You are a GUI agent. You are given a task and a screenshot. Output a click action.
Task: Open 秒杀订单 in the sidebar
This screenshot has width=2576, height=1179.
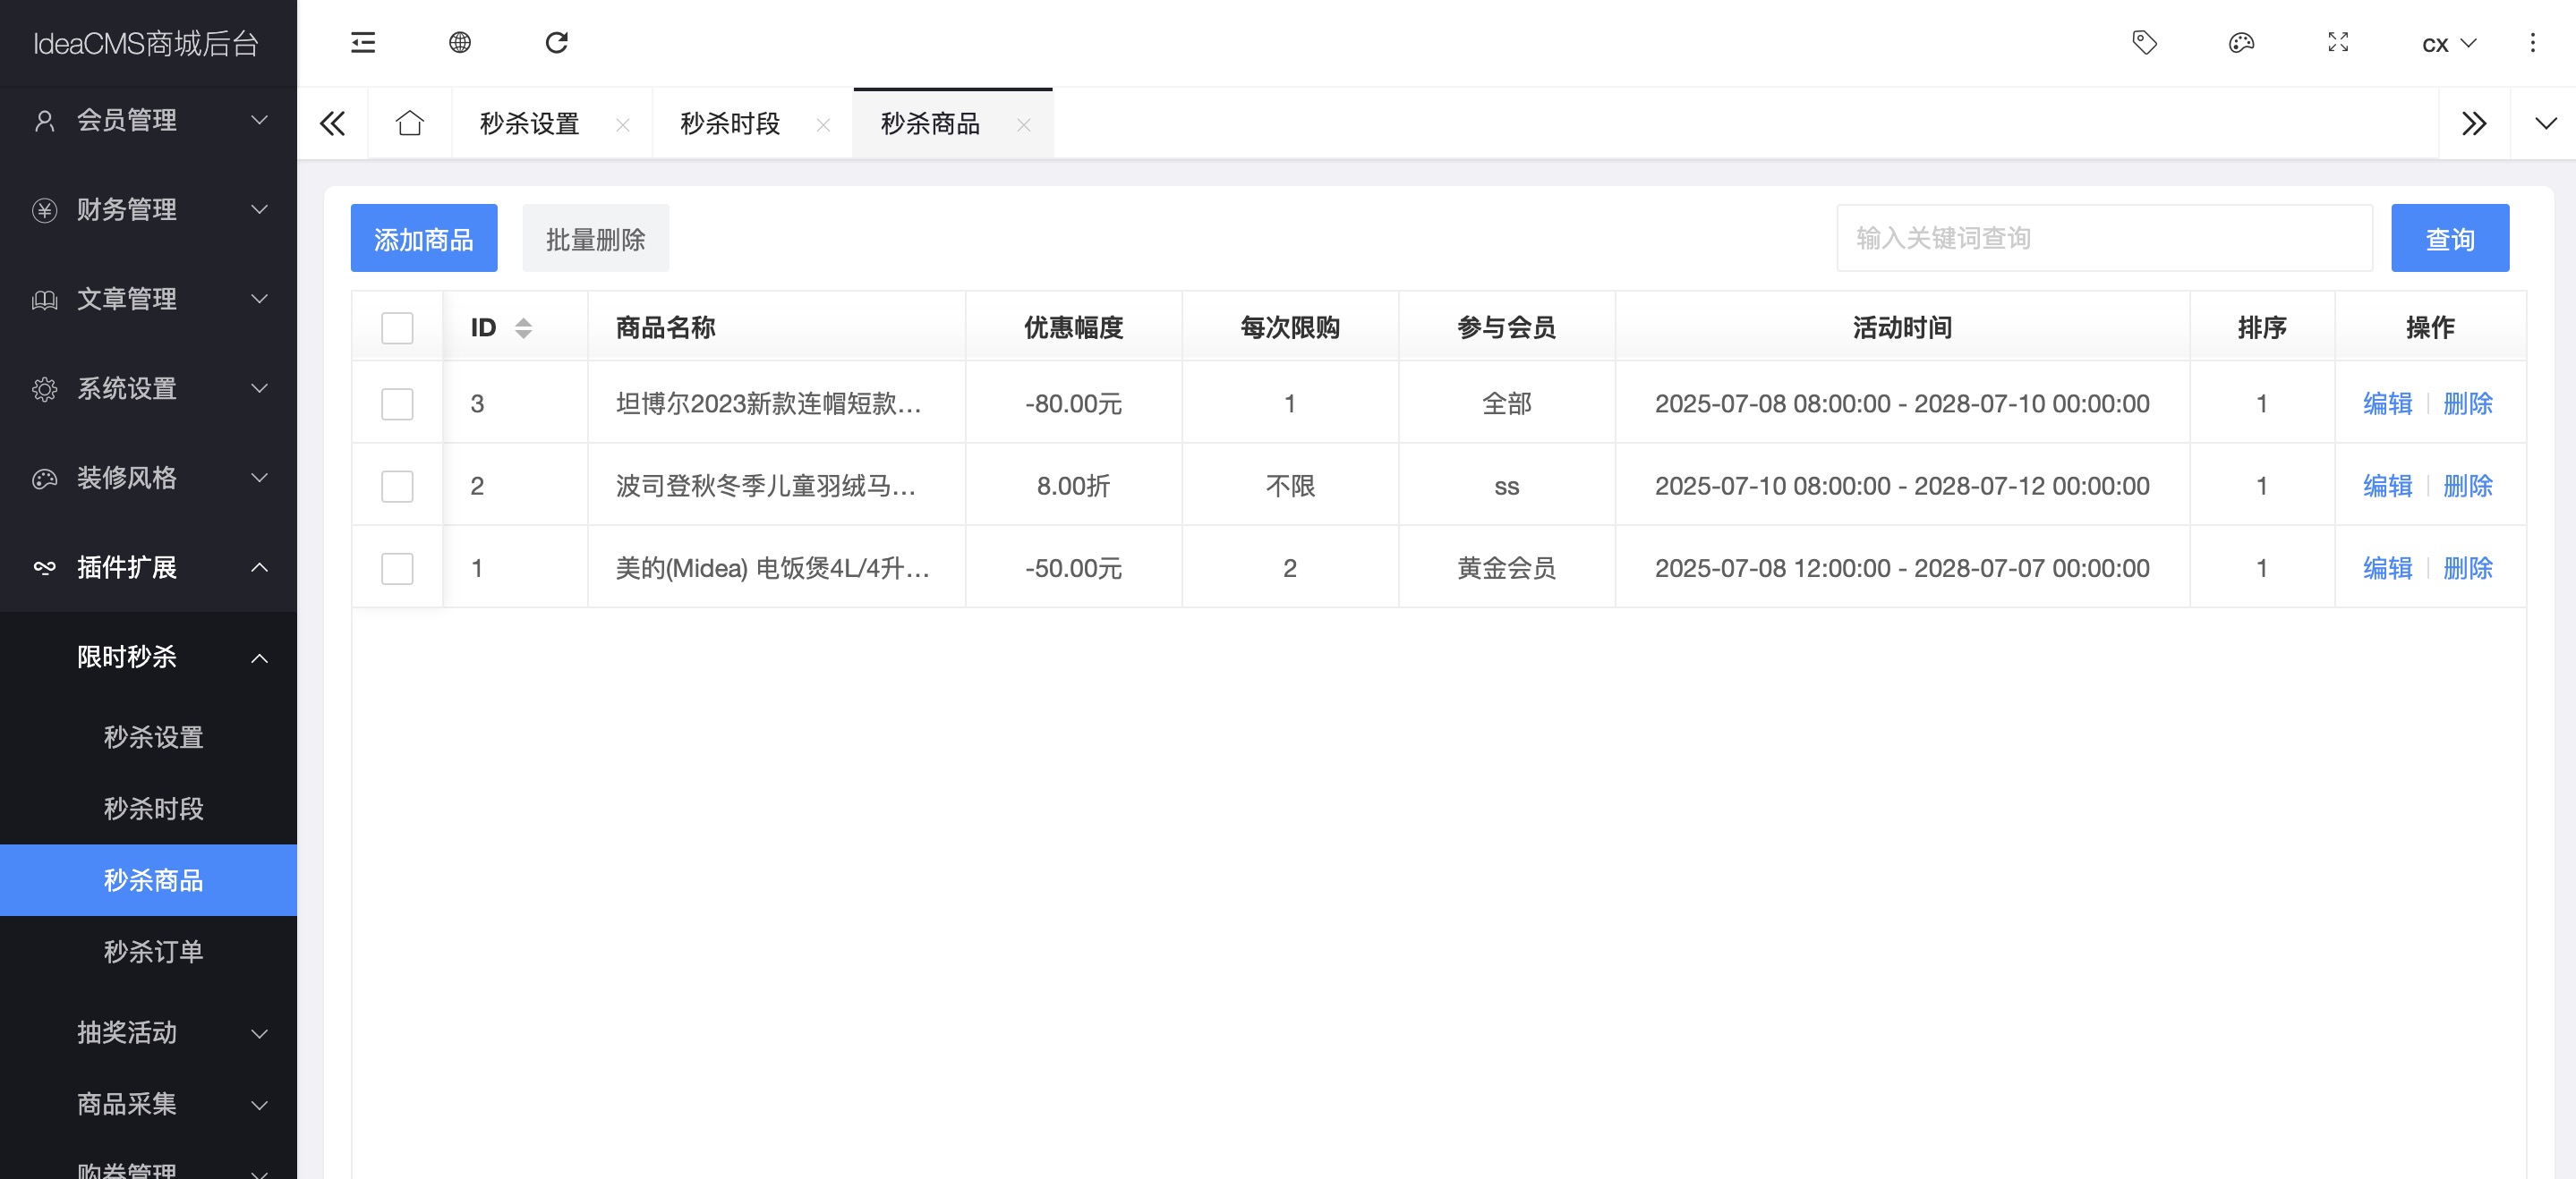pos(153,951)
